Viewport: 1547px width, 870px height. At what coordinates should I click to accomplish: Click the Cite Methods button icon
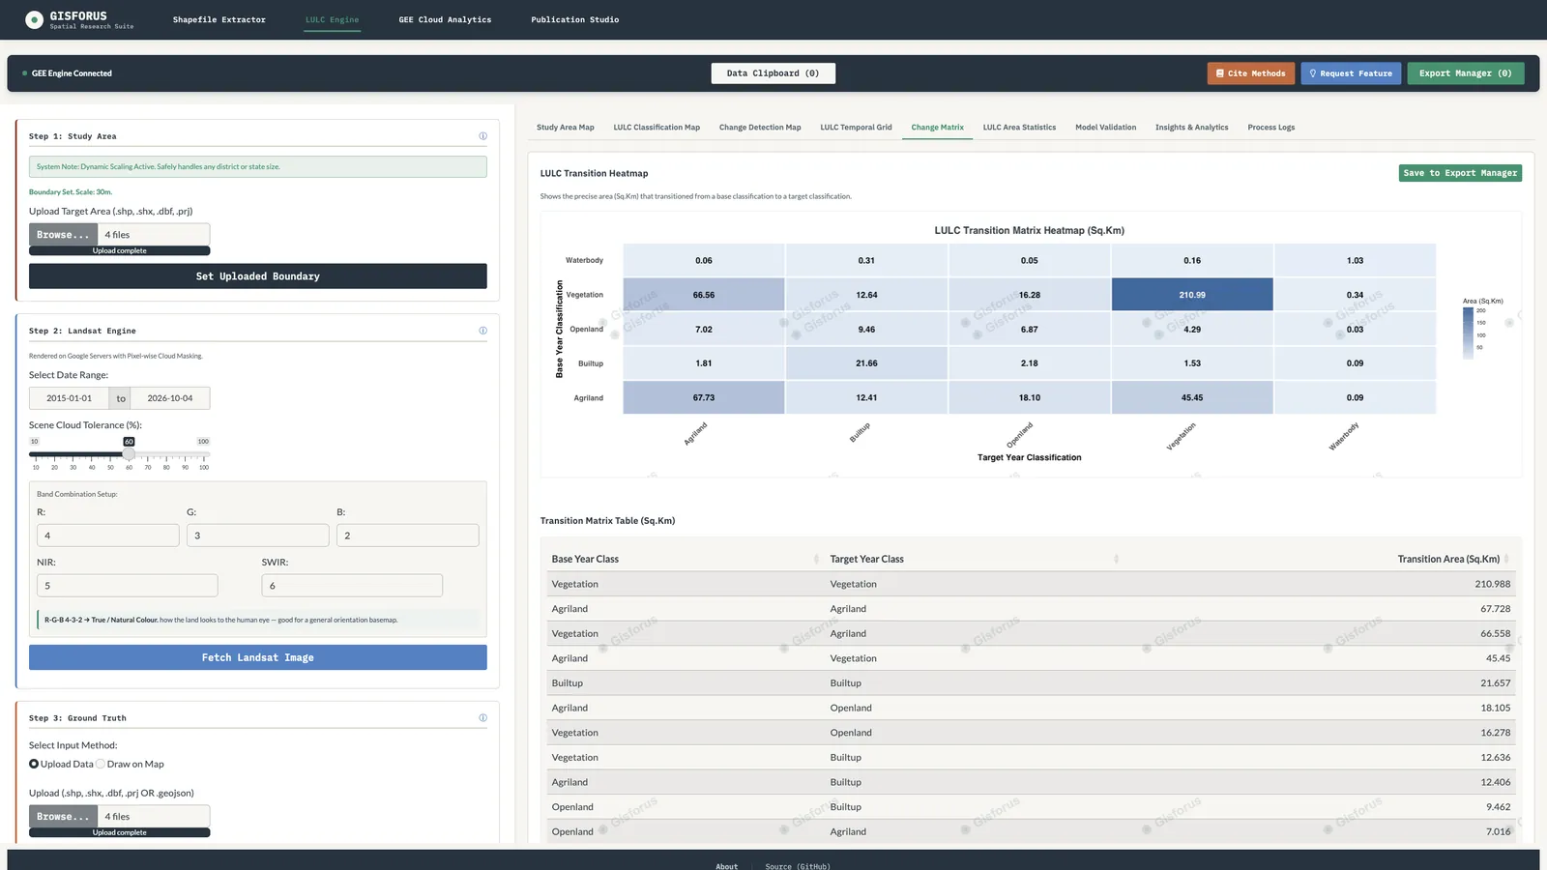(x=1220, y=73)
